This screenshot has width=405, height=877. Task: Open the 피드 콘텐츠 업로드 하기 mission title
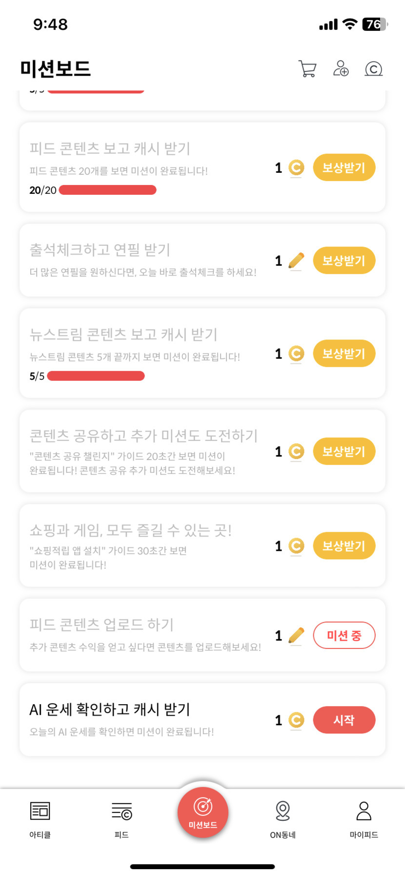[x=101, y=625]
